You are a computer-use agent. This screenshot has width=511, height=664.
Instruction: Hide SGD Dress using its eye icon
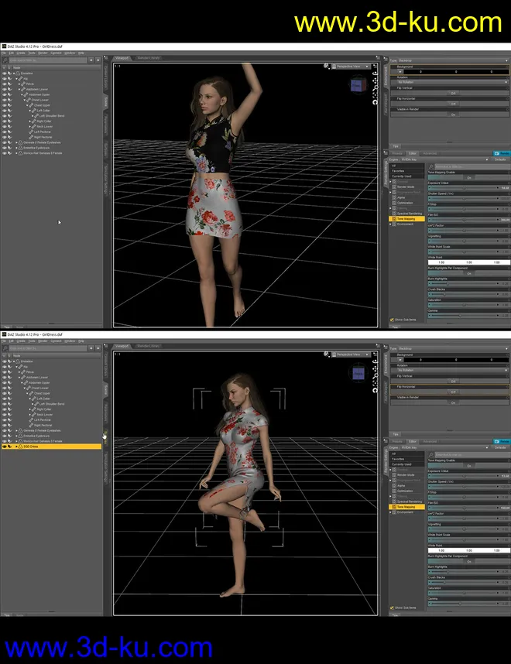[x=5, y=447]
